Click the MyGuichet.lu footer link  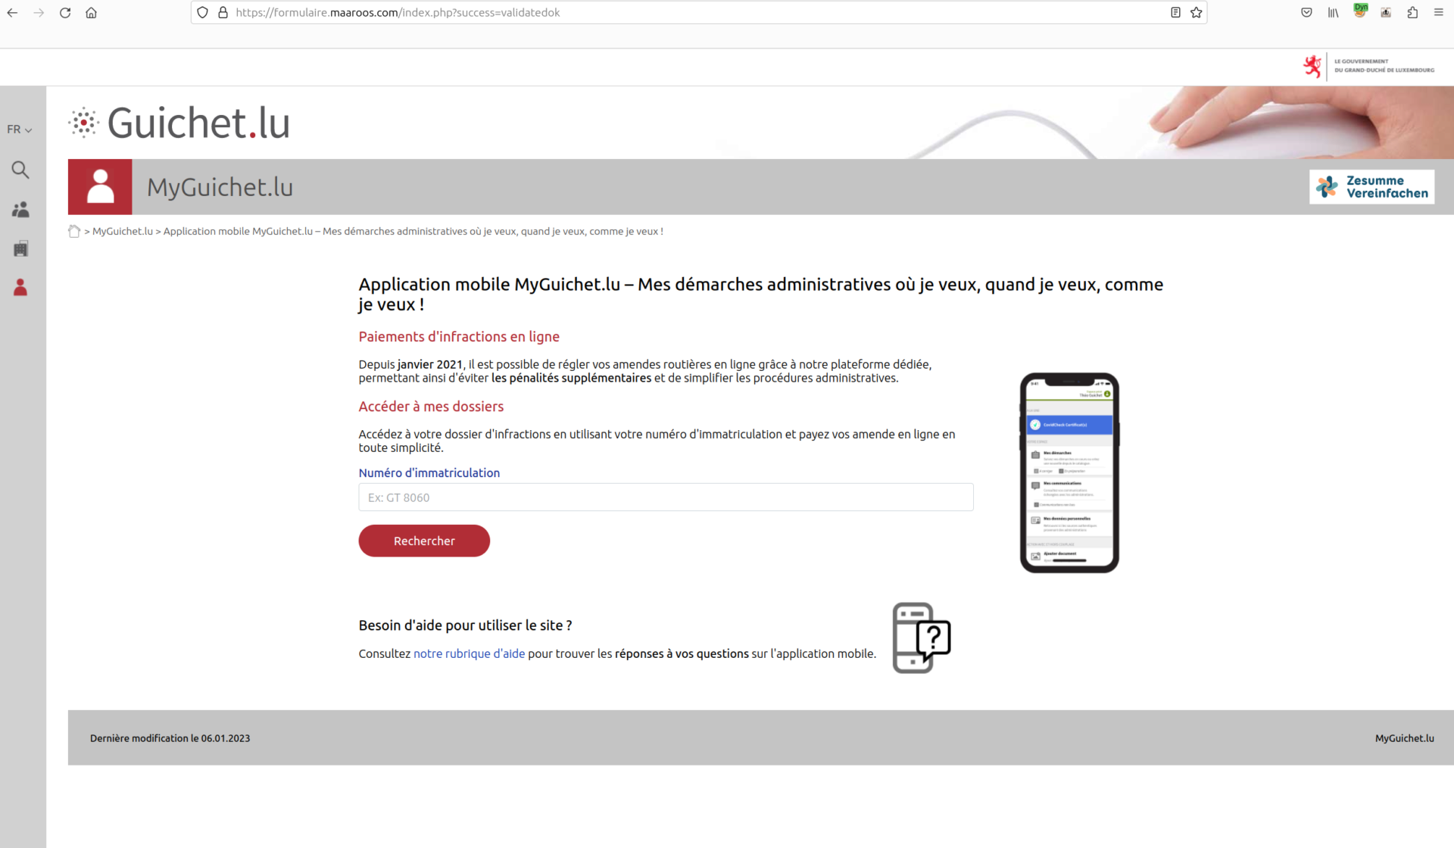point(1404,738)
